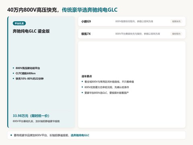Click the price '33.98万元（限时统一价）'
This screenshot has width=193, height=145.
(31, 116)
